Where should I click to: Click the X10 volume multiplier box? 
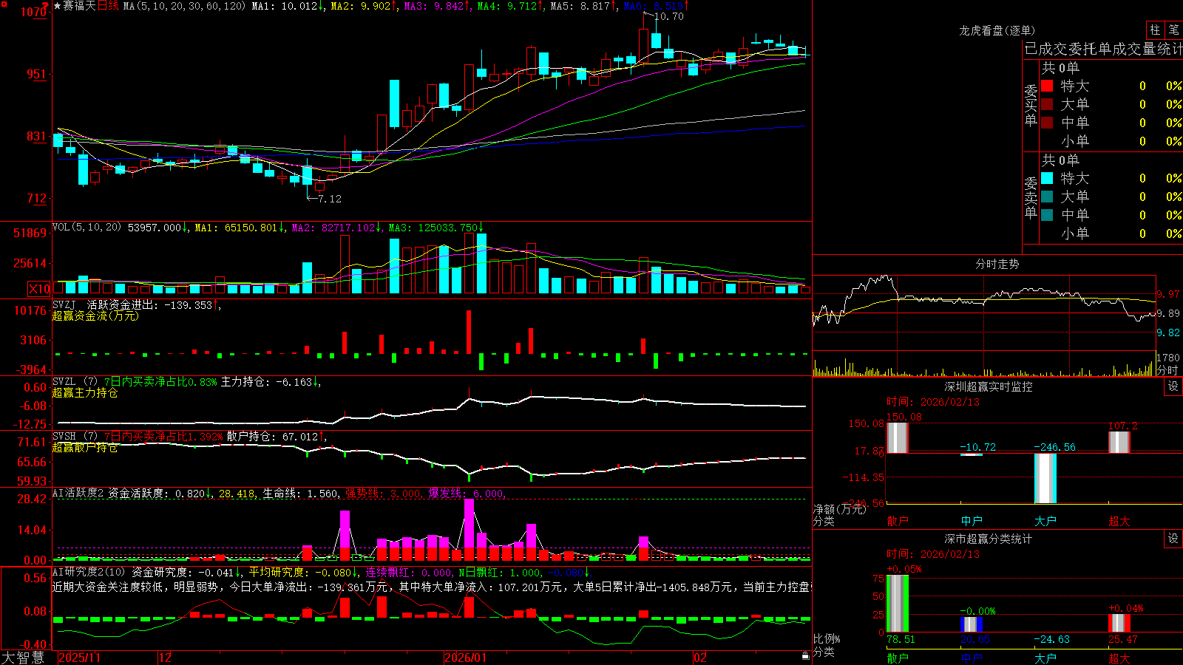(39, 289)
